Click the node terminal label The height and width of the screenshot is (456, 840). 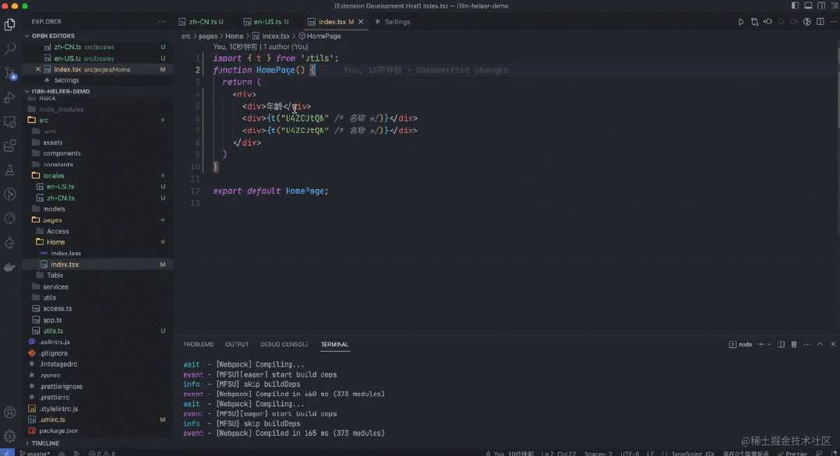click(740, 345)
